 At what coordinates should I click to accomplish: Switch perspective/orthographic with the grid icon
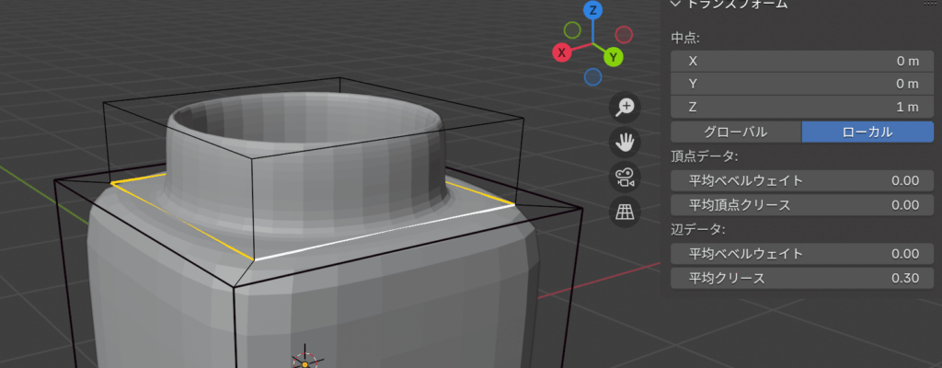pyautogui.click(x=626, y=213)
